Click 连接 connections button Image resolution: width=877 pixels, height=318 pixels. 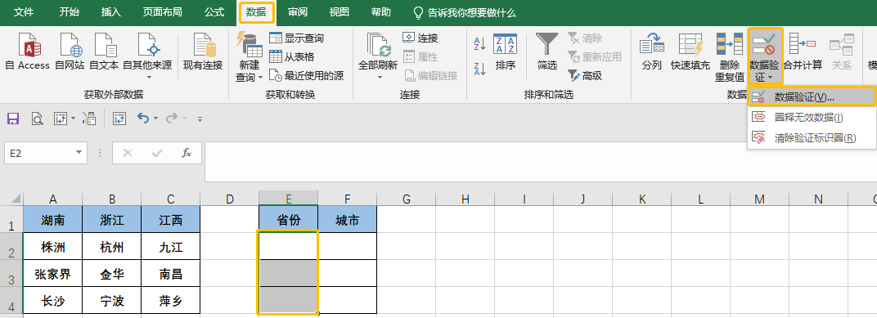tap(420, 38)
